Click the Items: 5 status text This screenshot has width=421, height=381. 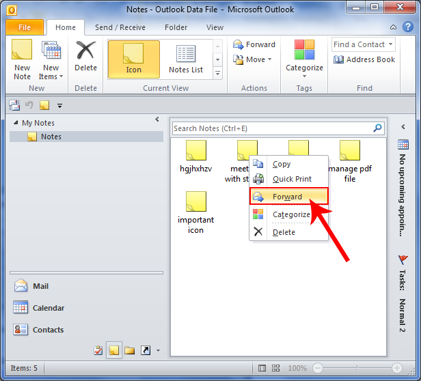tap(24, 368)
